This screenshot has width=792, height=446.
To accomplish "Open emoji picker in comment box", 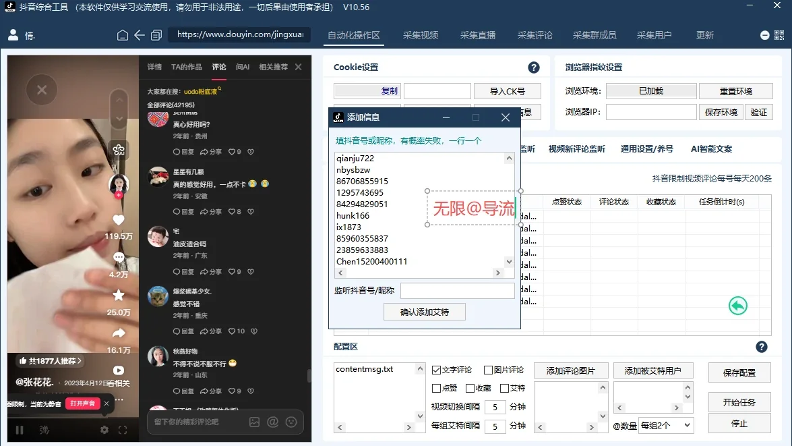I will 291,422.
